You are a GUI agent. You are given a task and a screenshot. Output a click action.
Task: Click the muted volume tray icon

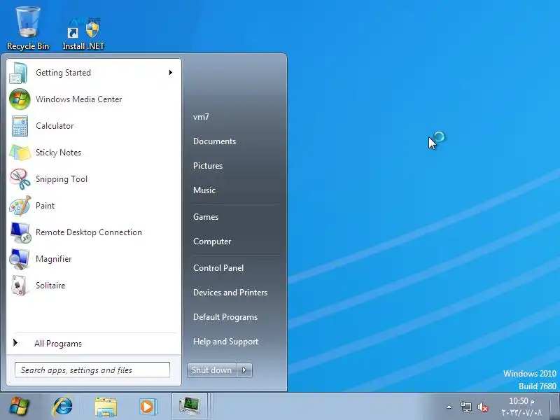click(x=483, y=407)
